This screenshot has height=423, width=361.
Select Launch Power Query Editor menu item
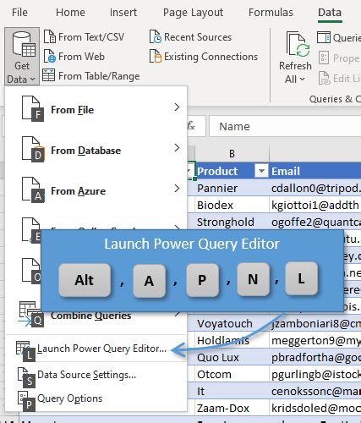coord(96,349)
